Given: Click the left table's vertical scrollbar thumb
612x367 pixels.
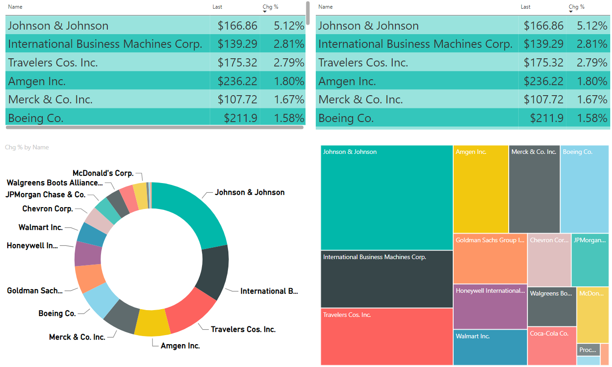Looking at the screenshot, I should pos(308,13).
